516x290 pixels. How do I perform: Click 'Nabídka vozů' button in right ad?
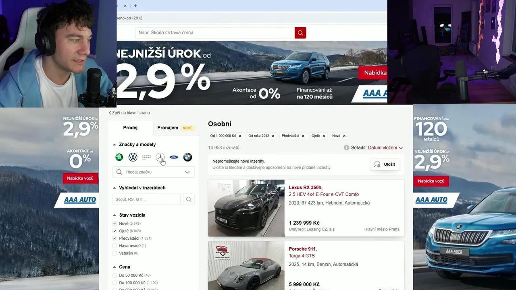(x=431, y=181)
